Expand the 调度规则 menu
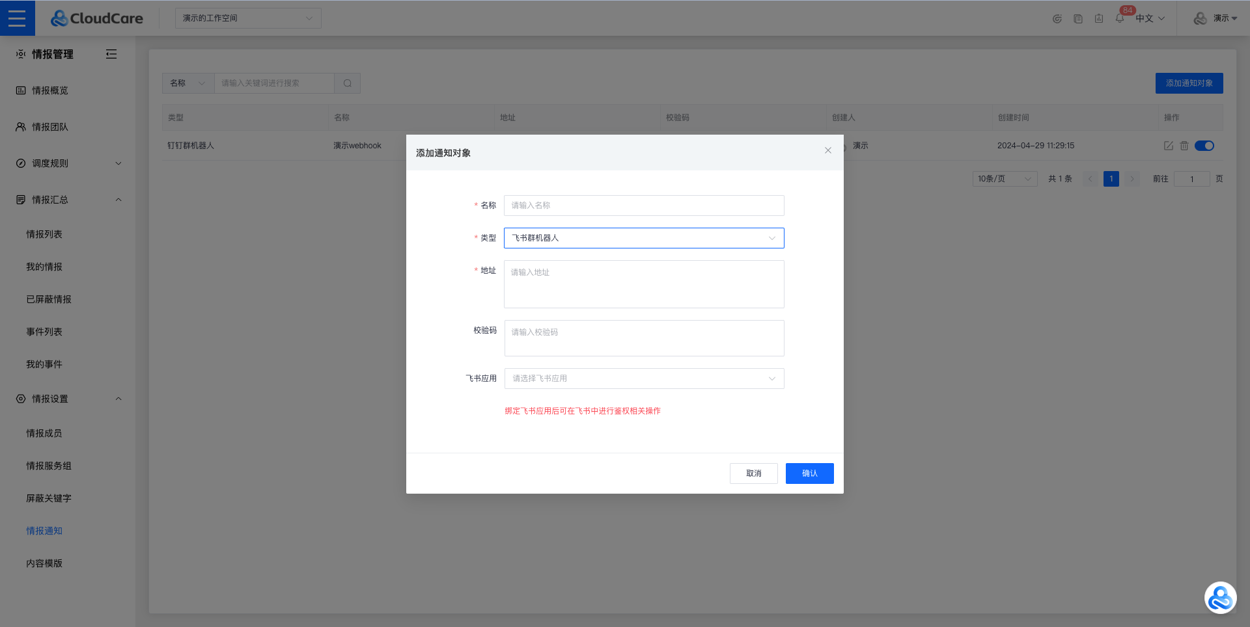This screenshot has height=627, width=1250. click(x=68, y=163)
